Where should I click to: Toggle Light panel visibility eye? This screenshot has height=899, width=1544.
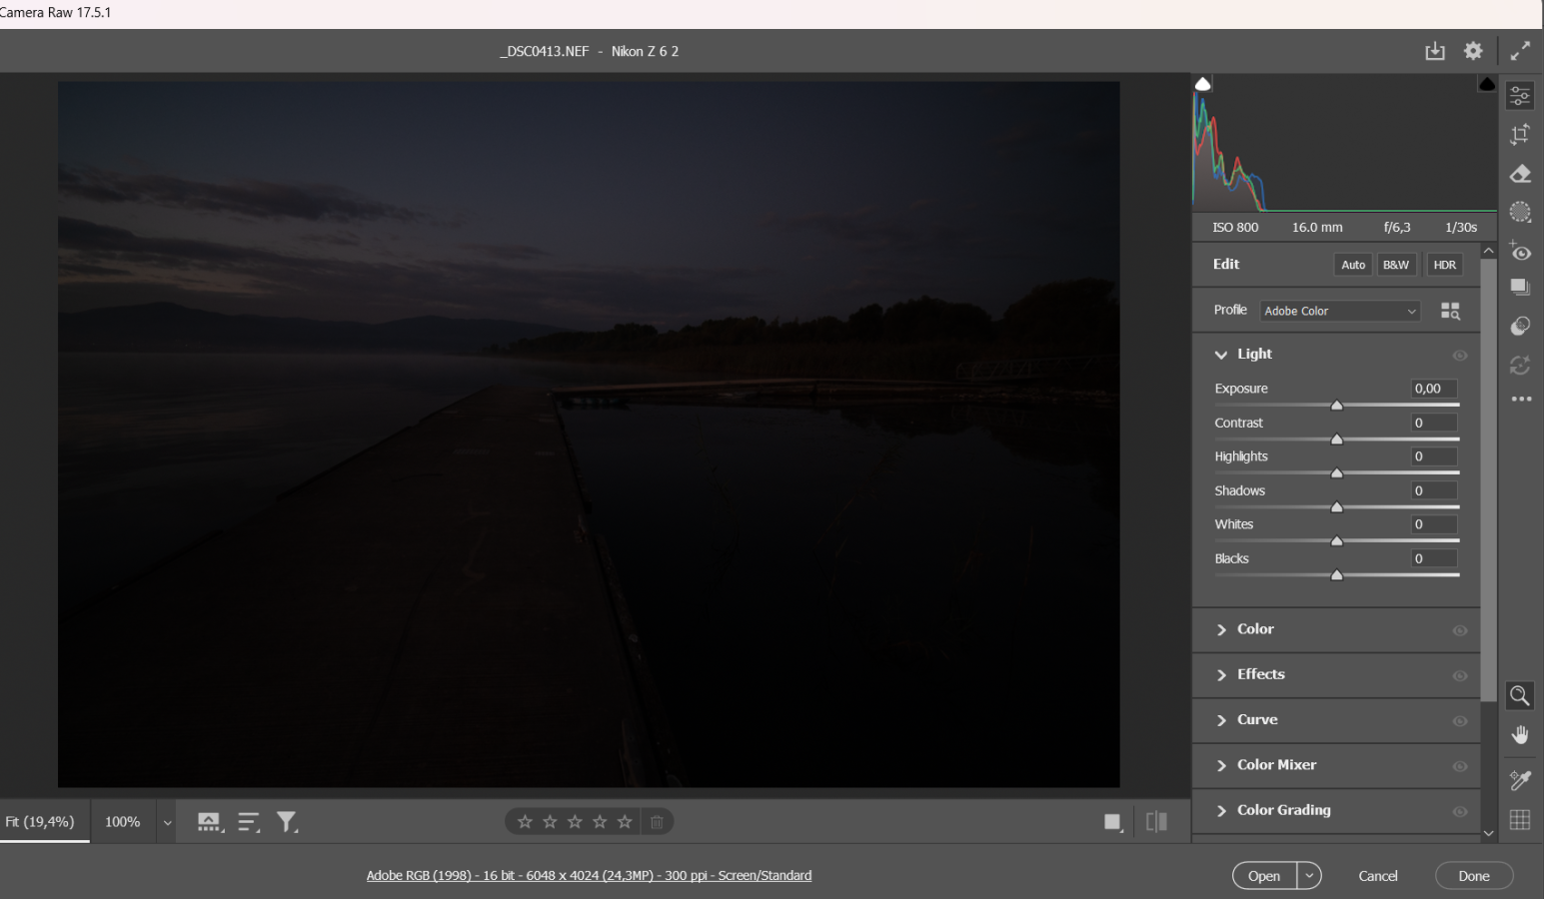pos(1459,355)
